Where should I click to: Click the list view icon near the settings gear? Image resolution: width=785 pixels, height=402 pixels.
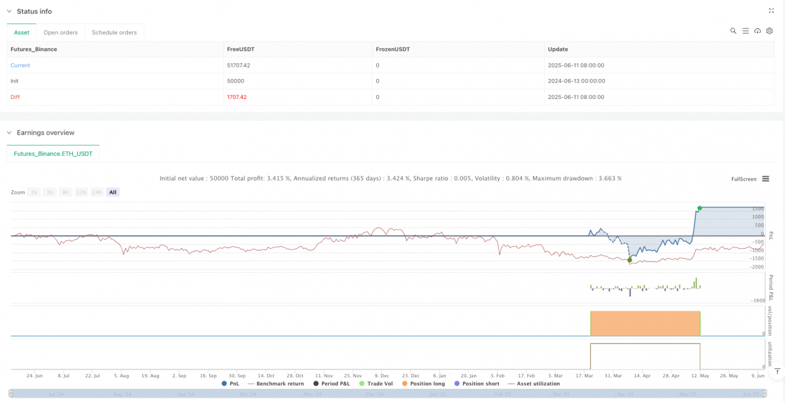[x=745, y=30]
